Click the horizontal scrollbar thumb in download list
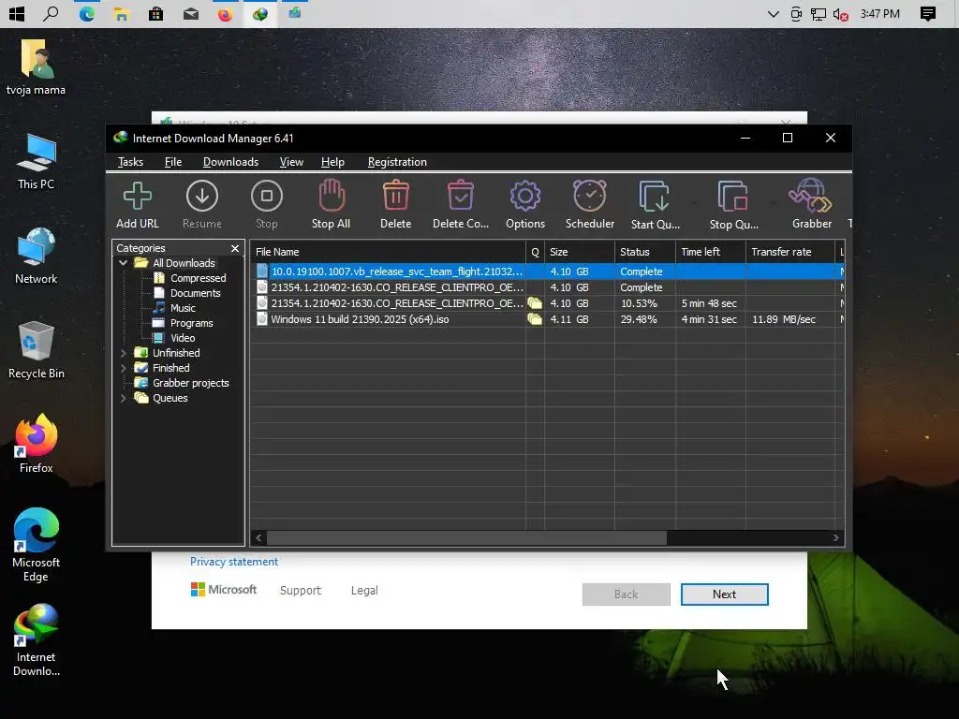This screenshot has height=719, width=959. point(466,538)
